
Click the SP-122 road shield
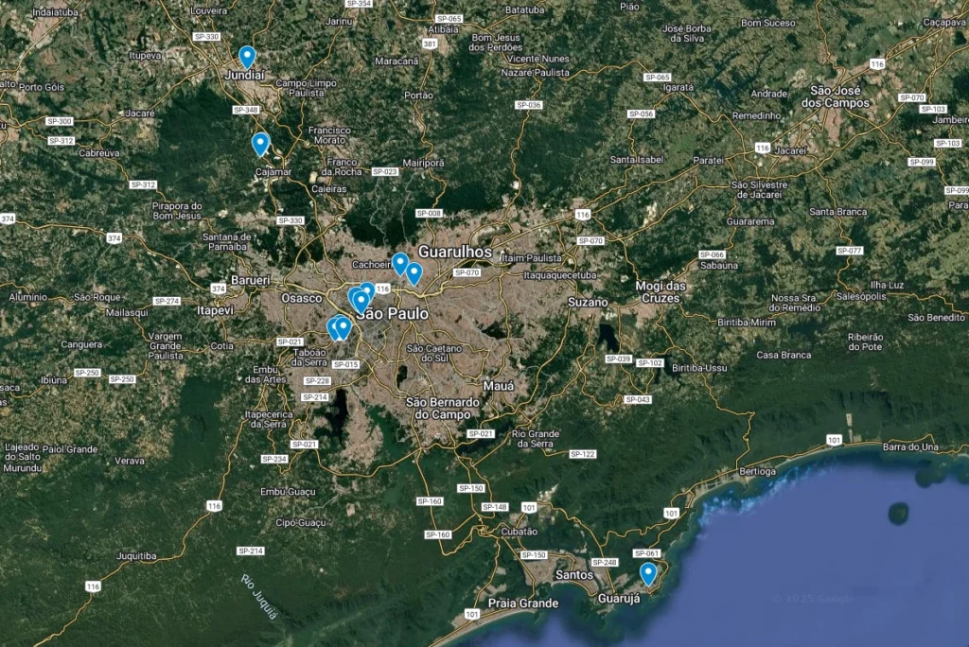(583, 454)
